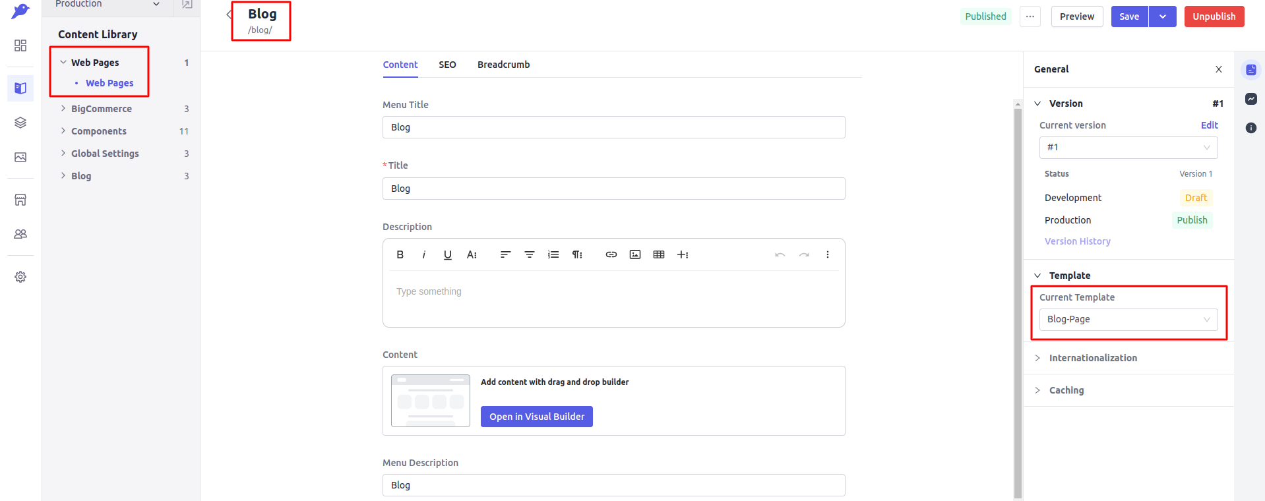The width and height of the screenshot is (1265, 501).
Task: Click the Production Publish status badge
Action: 1192,220
